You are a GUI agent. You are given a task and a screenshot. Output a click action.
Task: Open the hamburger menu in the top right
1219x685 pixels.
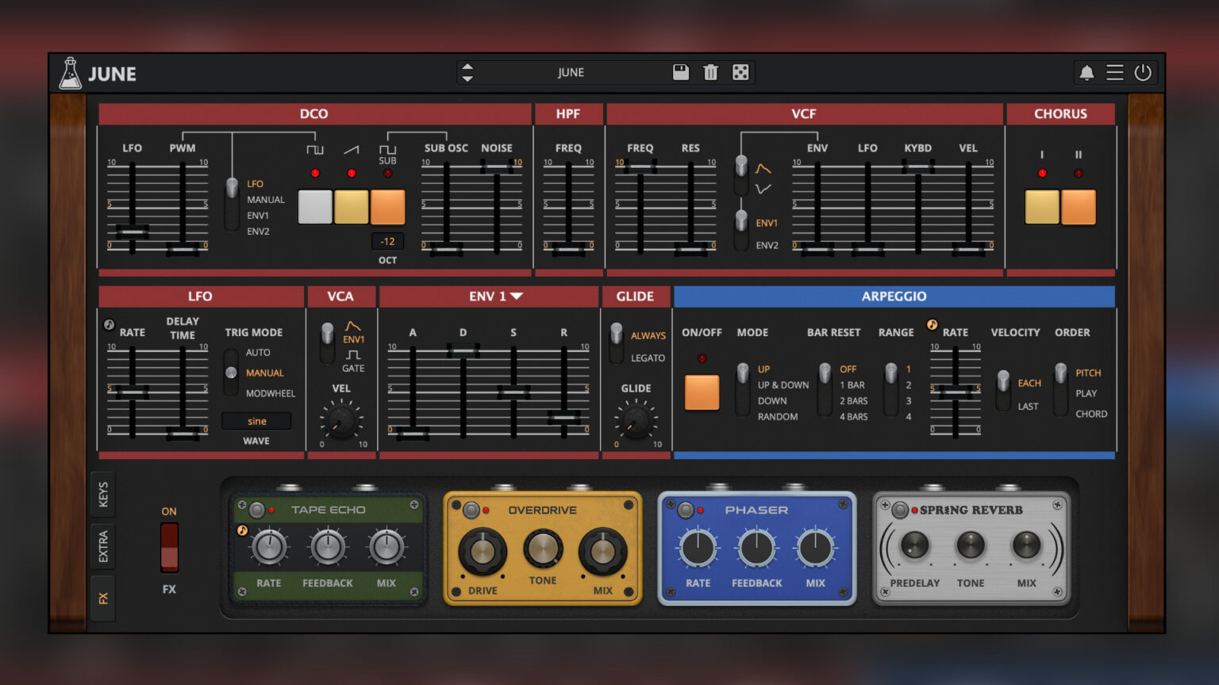1114,72
